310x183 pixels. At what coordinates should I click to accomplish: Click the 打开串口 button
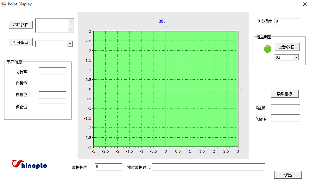tap(21, 42)
